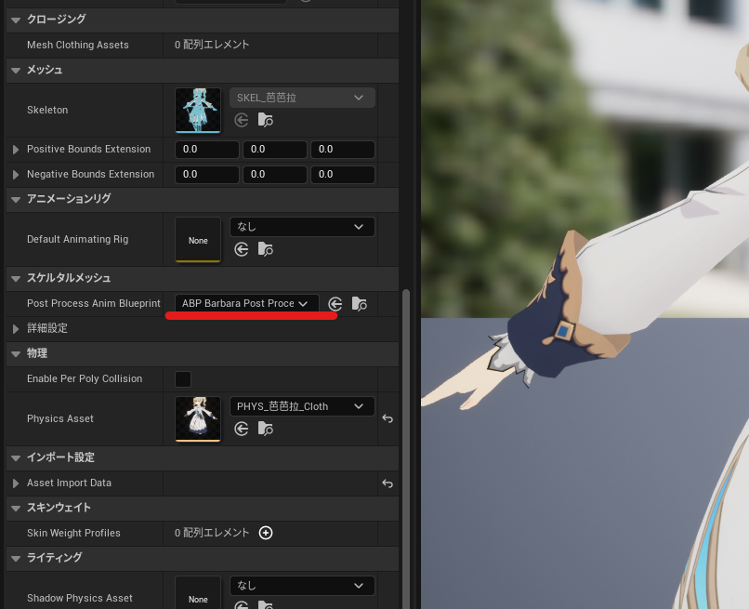Open Shadow Physics Asset なし dropdown
Image resolution: width=749 pixels, height=609 pixels.
[x=302, y=586]
